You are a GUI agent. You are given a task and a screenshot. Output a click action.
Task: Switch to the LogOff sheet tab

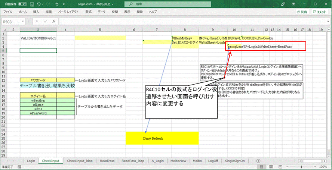[213, 161]
